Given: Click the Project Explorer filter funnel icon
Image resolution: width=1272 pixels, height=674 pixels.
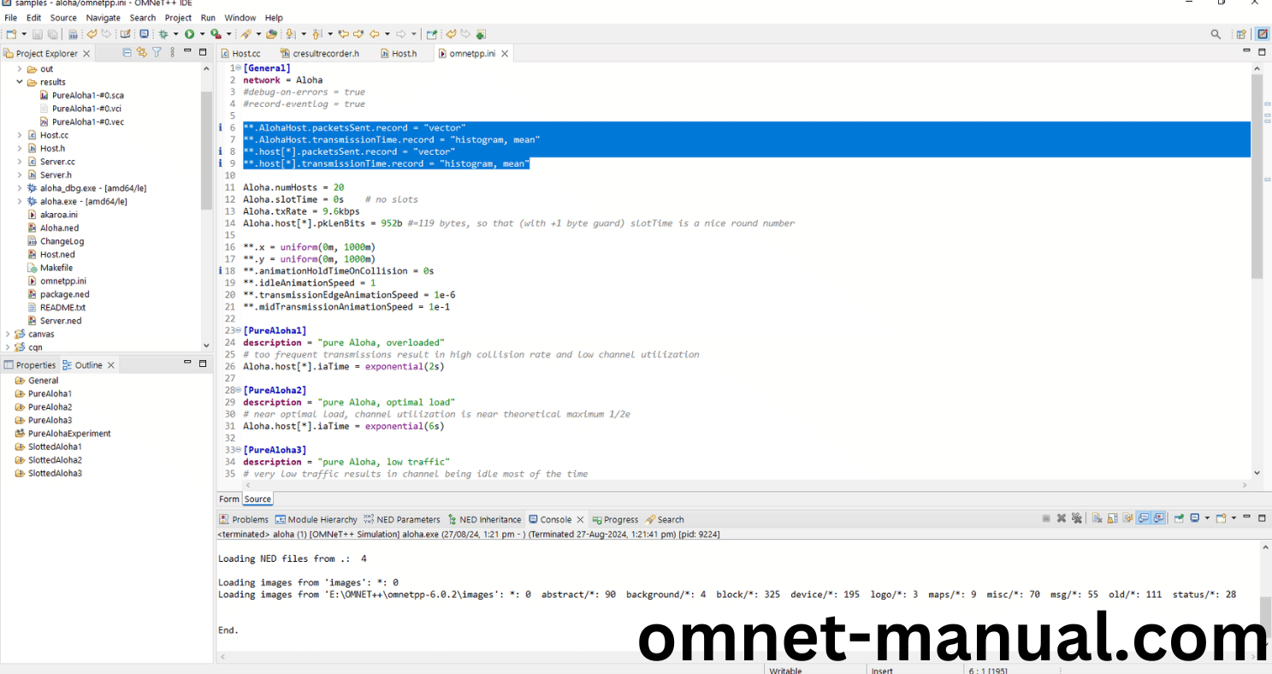Looking at the screenshot, I should coord(157,53).
